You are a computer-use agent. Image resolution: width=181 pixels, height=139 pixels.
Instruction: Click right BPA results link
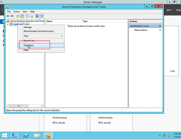pyautogui.click(x=105, y=123)
